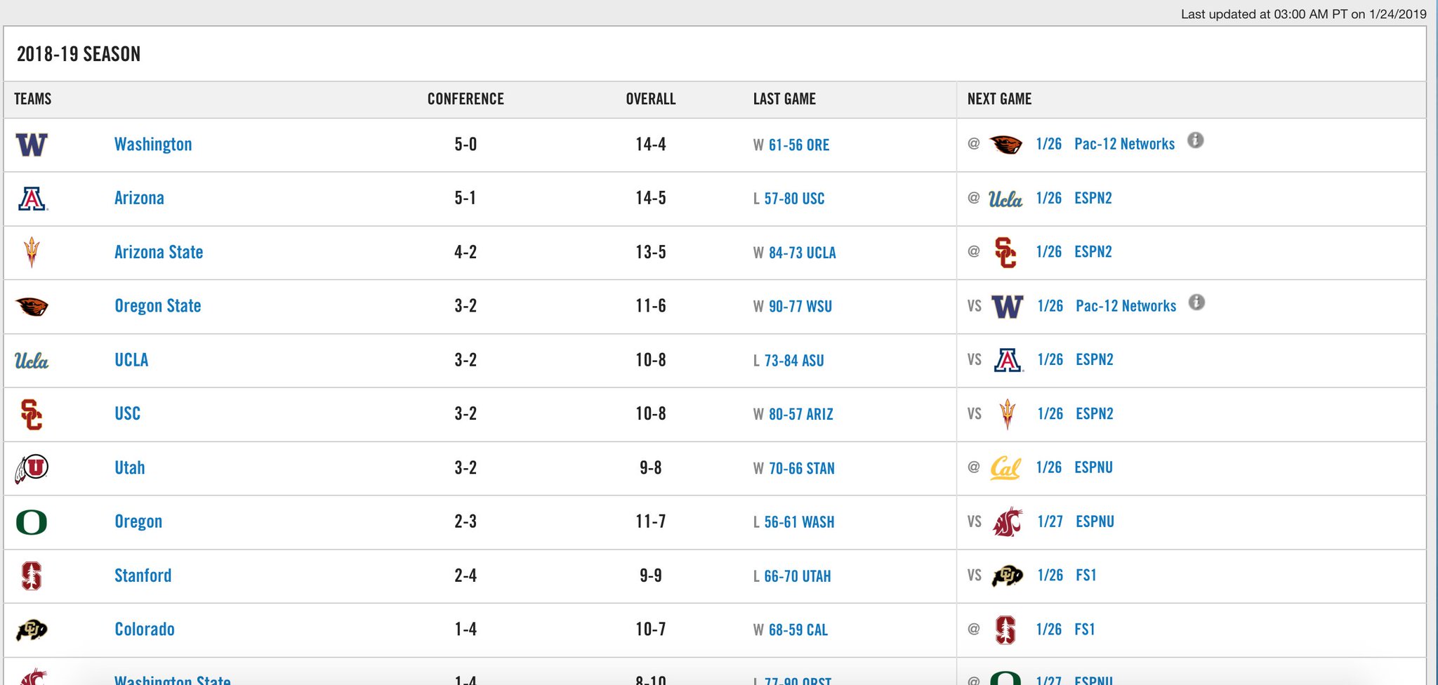
Task: Click the 1/27 date in Oregon's next game
Action: [1050, 521]
